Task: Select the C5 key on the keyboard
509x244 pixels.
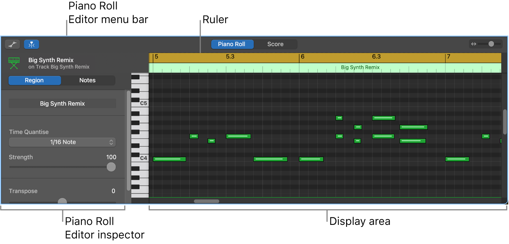Action: click(x=145, y=104)
